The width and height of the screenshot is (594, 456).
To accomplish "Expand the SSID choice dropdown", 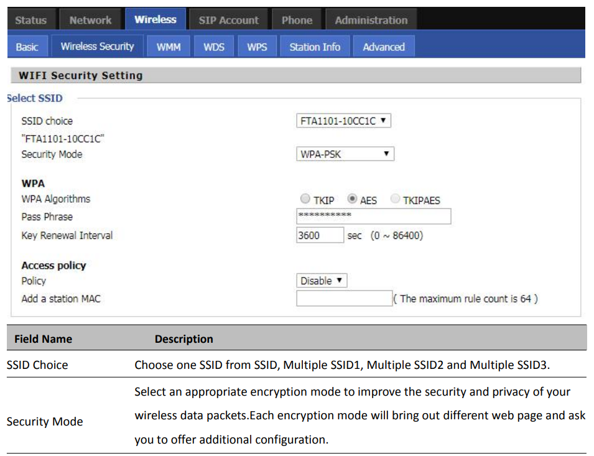I will tap(343, 121).
